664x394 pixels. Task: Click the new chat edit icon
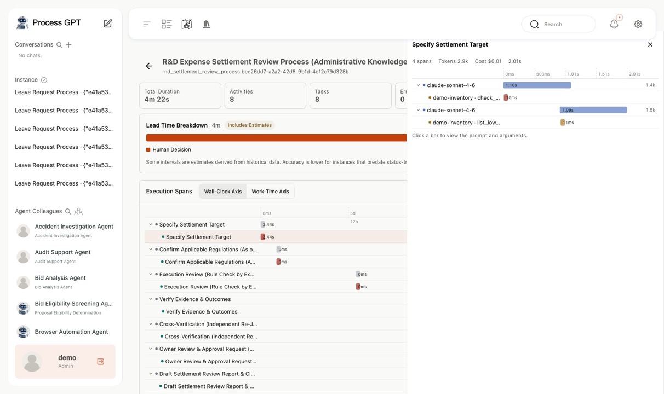click(x=108, y=23)
